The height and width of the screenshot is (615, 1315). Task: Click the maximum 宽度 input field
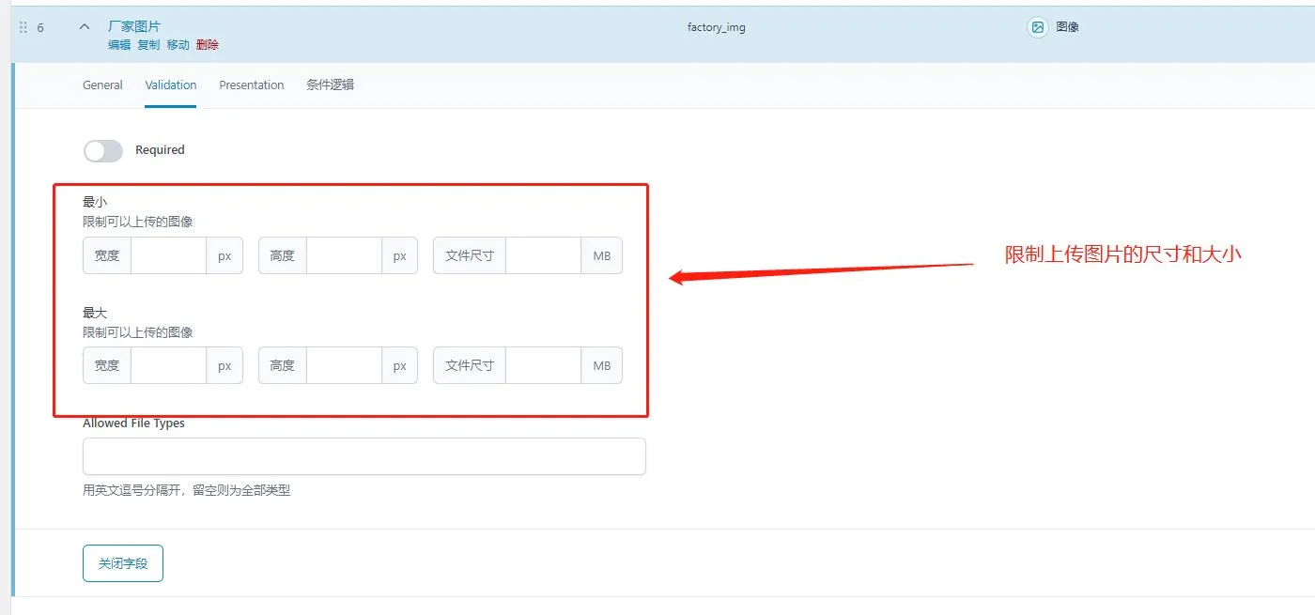pos(168,365)
